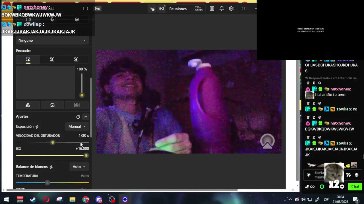The height and width of the screenshot is (204, 364).
Task: Click the Camo preview vertical scrollbar
Action: (x=297, y=120)
